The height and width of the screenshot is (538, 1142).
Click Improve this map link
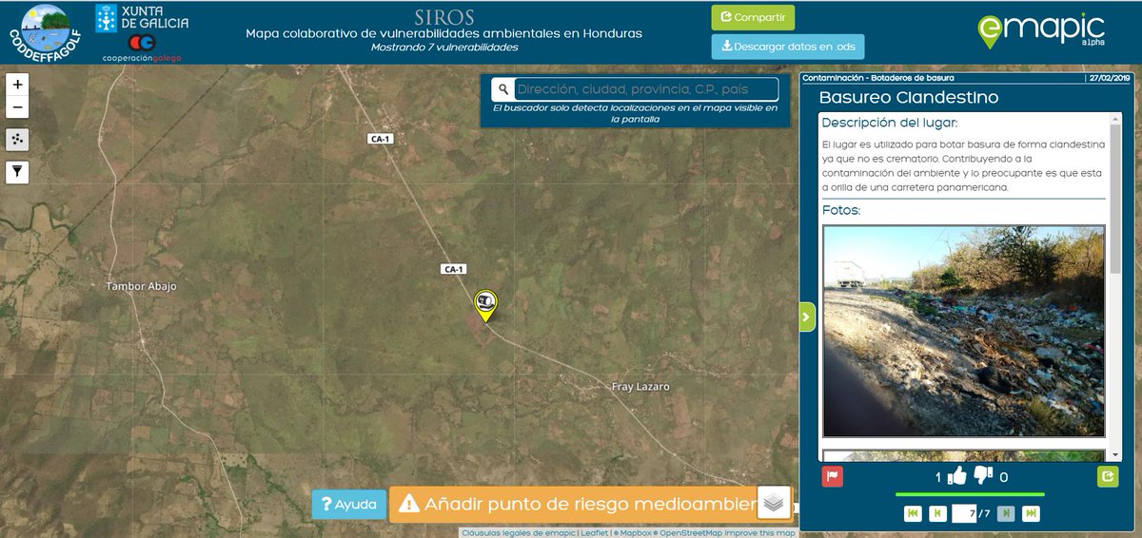click(x=761, y=532)
